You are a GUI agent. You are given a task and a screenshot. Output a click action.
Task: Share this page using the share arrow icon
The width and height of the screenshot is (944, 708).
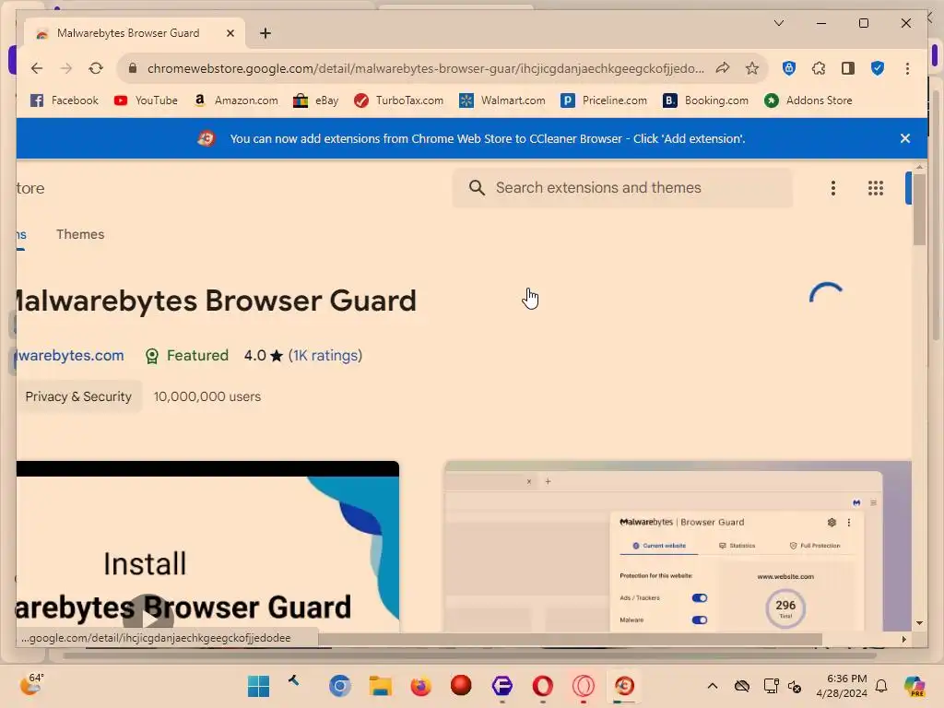(x=723, y=68)
